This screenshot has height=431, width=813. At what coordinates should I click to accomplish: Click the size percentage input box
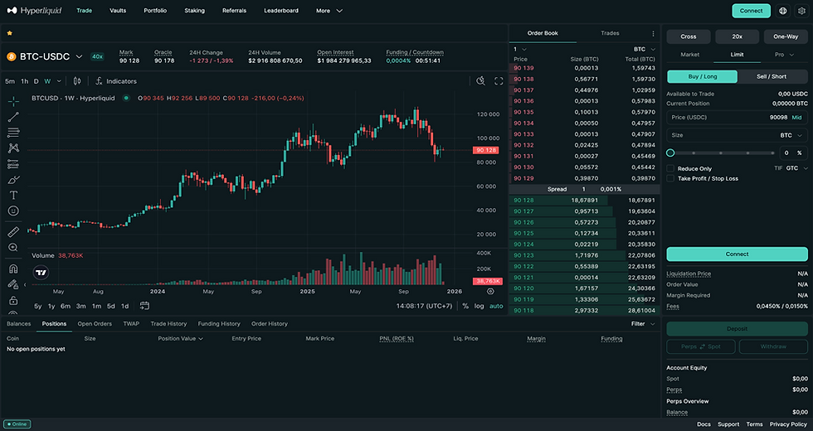793,153
